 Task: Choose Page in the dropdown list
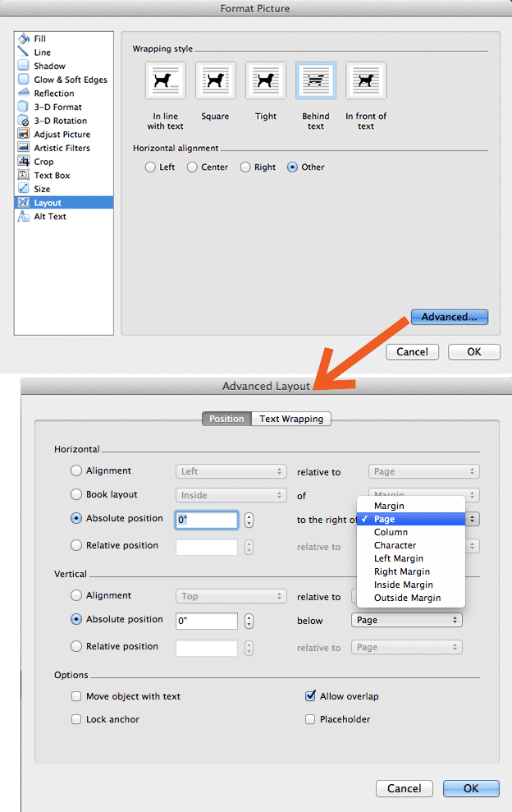tap(411, 519)
